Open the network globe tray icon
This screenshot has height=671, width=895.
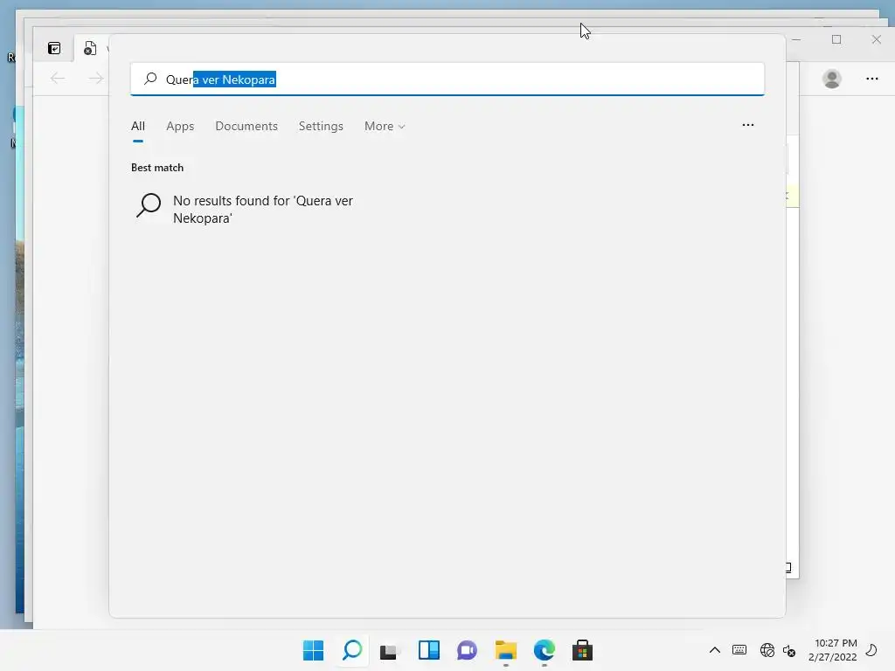click(x=767, y=650)
